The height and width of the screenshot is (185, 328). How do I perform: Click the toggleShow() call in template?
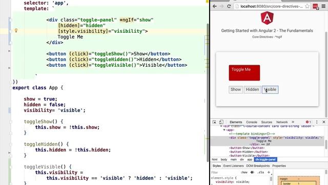[111, 54]
